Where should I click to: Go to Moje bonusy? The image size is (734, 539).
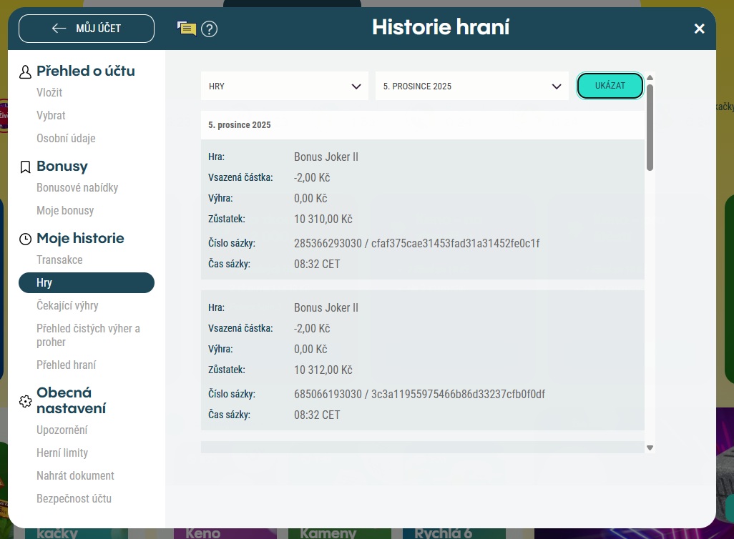[x=65, y=211]
